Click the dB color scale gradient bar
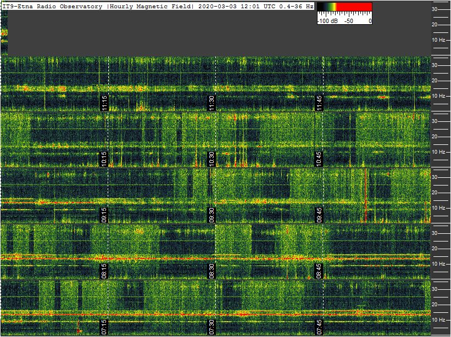 point(344,7)
